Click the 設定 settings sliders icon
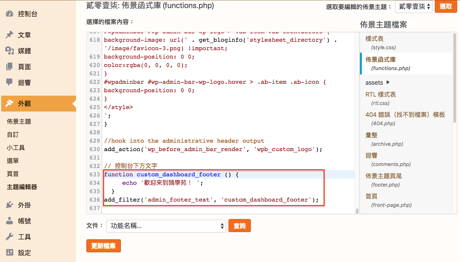The height and width of the screenshot is (262, 460). click(10, 252)
